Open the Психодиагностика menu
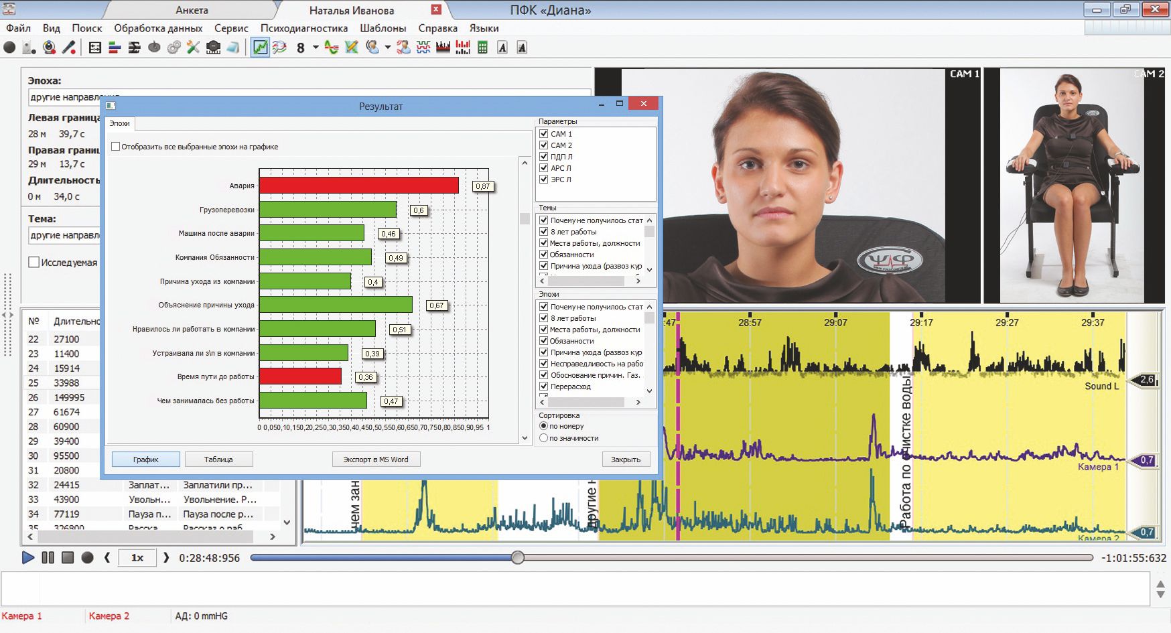 (304, 28)
